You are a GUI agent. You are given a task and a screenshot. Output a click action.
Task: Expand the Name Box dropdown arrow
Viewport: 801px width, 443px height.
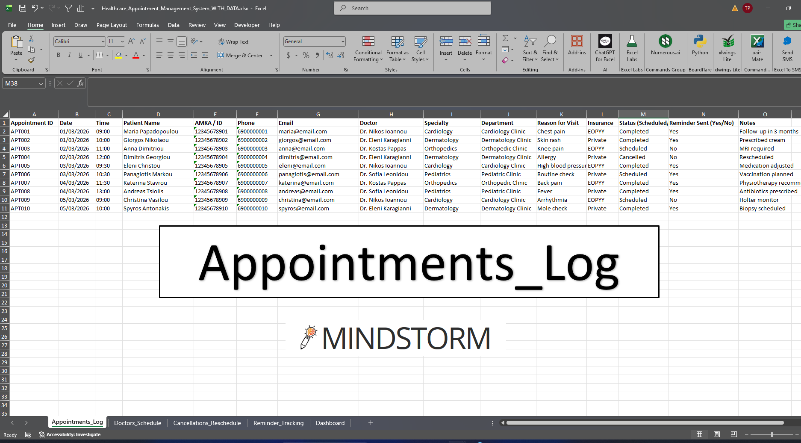(x=41, y=84)
